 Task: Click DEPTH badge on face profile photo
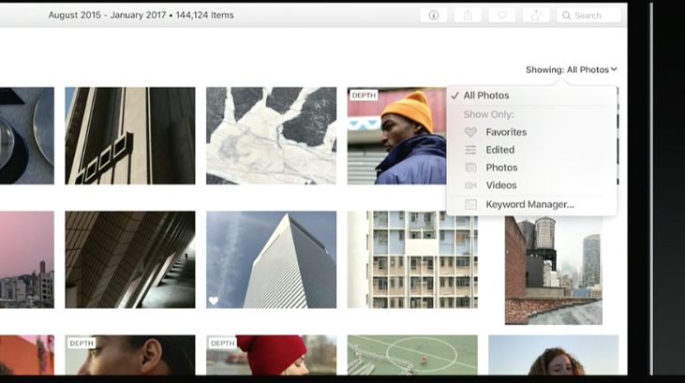[x=82, y=344]
